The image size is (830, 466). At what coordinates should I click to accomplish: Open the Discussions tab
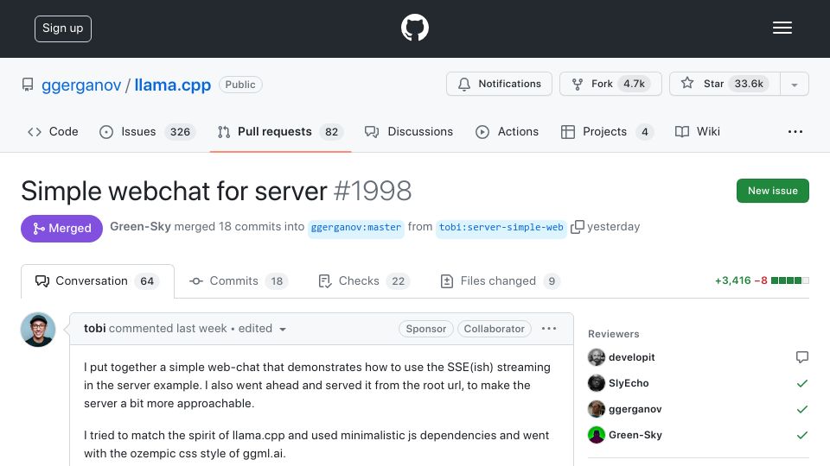[409, 131]
